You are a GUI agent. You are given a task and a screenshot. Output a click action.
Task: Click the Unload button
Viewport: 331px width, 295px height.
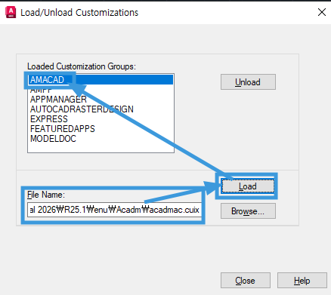pyautogui.click(x=248, y=81)
